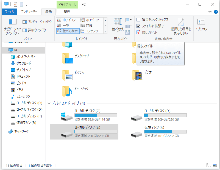Click the 空き領域 290 GB/292 GB text
This screenshot has height=170, width=220.
click(x=92, y=136)
